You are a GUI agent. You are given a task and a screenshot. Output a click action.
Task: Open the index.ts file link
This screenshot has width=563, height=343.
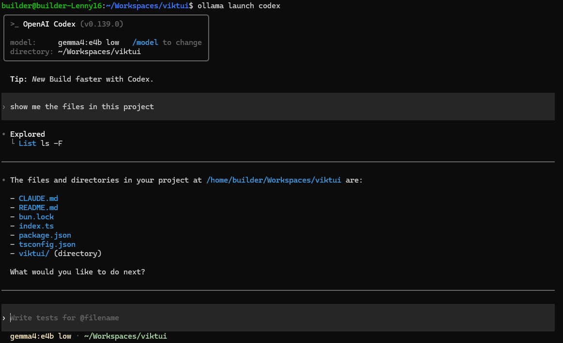(x=36, y=226)
